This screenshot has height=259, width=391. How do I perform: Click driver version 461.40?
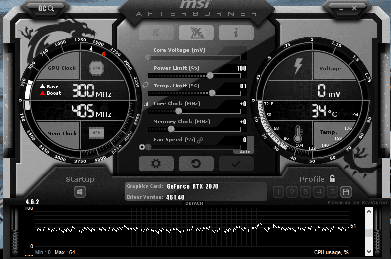point(175,197)
